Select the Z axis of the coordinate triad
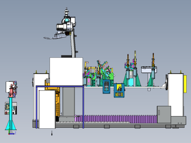Screen dimensions: 191x143 pos(12,134)
